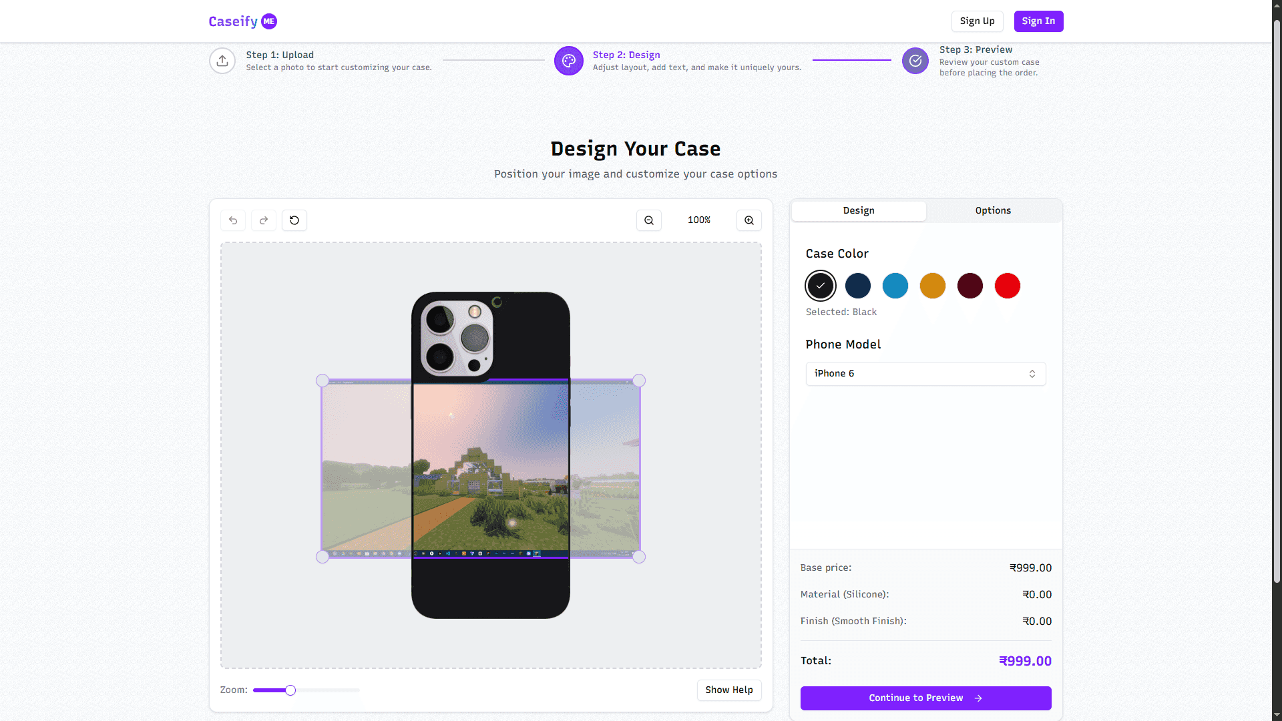Click the Step 3 preview checkmark icon
1282x721 pixels.
tap(915, 61)
